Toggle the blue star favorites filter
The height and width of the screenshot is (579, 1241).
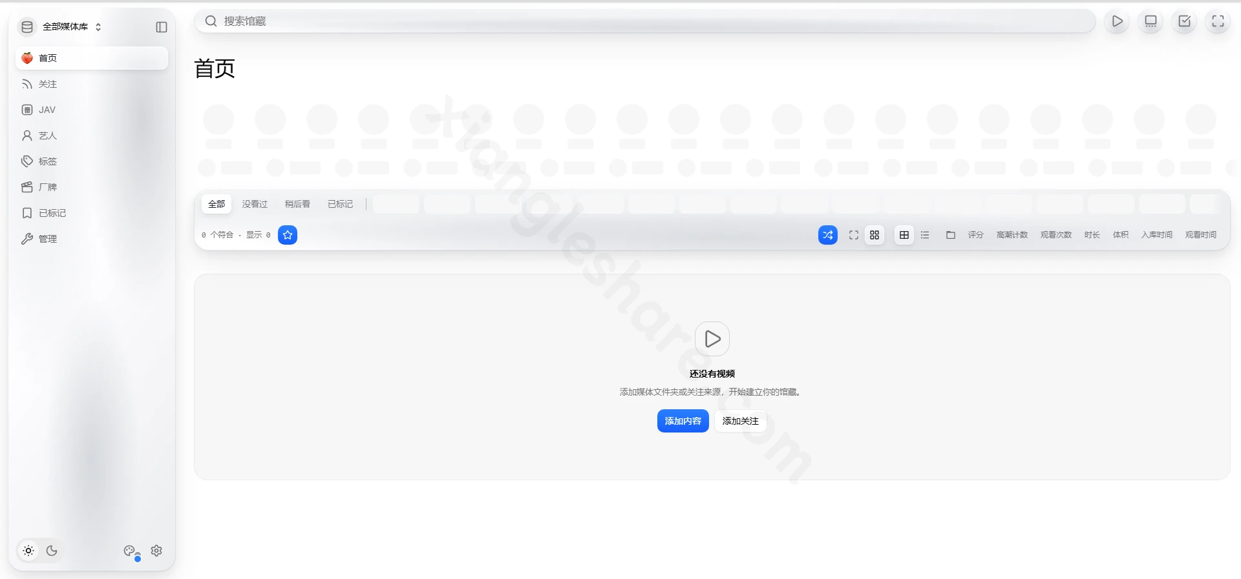(288, 235)
